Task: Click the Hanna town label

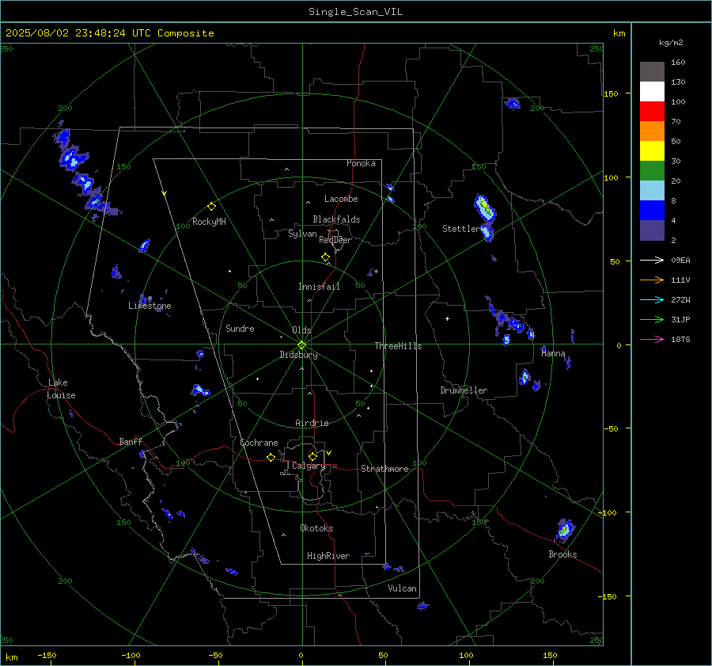Action: click(x=553, y=353)
